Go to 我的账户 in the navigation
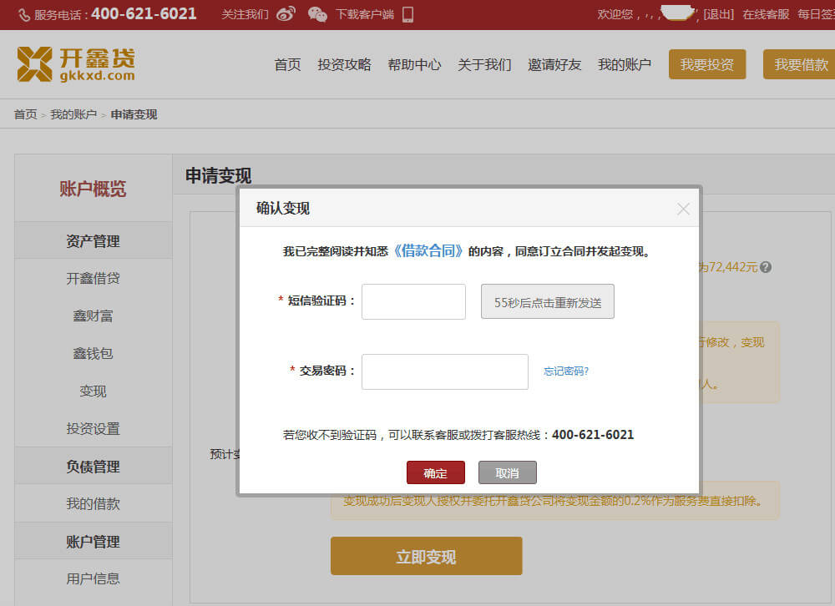Viewport: 835px width, 606px height. [x=624, y=64]
